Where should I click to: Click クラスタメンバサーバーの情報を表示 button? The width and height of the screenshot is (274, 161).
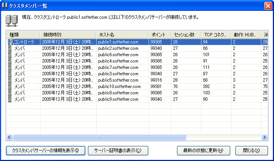click(46, 151)
